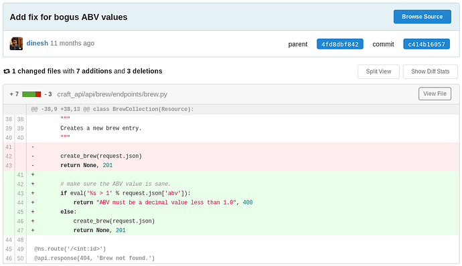462x266 pixels.
Task: Click the commit title Add fix for bogus ABV values
Action: point(69,17)
